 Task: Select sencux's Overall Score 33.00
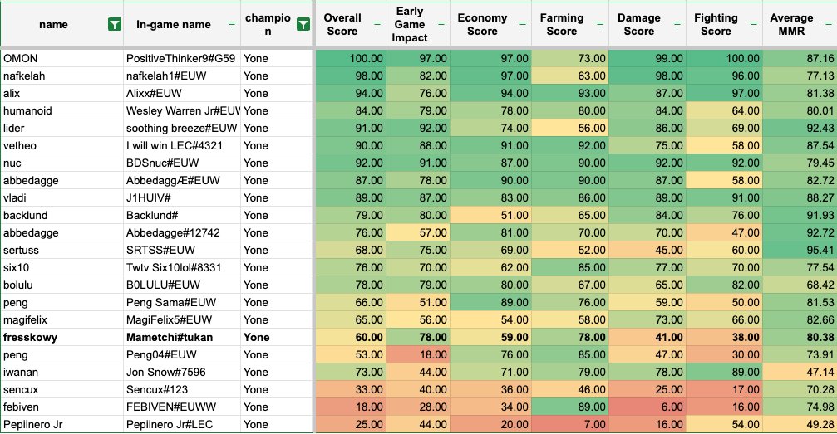coord(351,389)
